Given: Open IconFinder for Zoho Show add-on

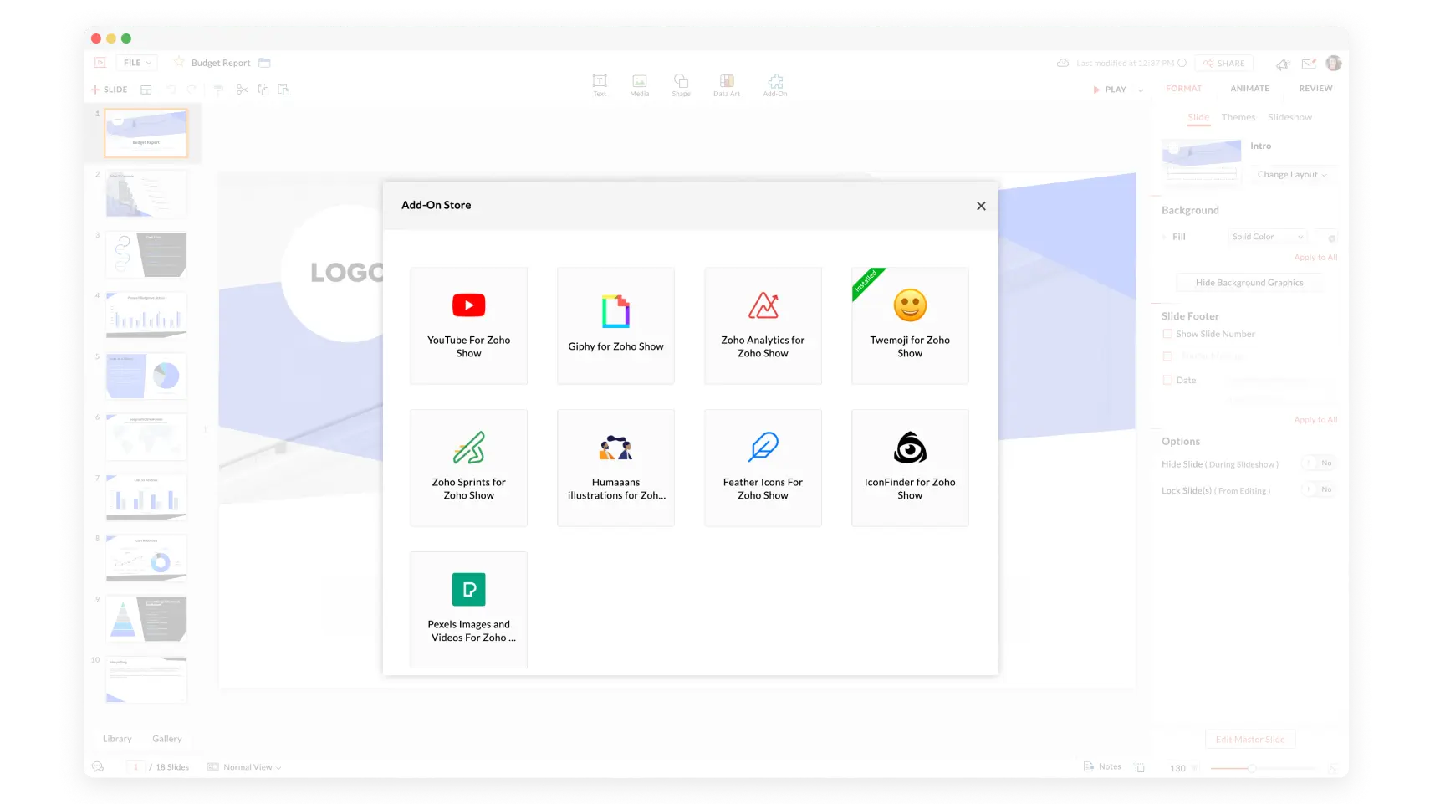Looking at the screenshot, I should pos(910,468).
